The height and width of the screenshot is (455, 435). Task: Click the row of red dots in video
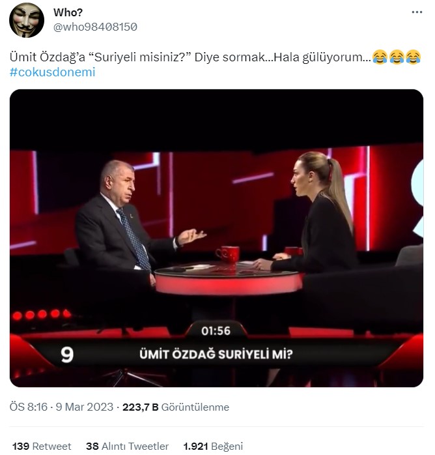pos(41,315)
